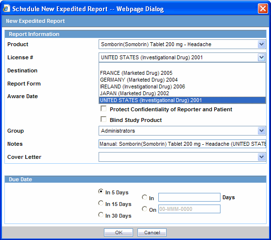This screenshot has height=240, width=271.
Task: Click the Due Date section header
Action: tap(135, 179)
